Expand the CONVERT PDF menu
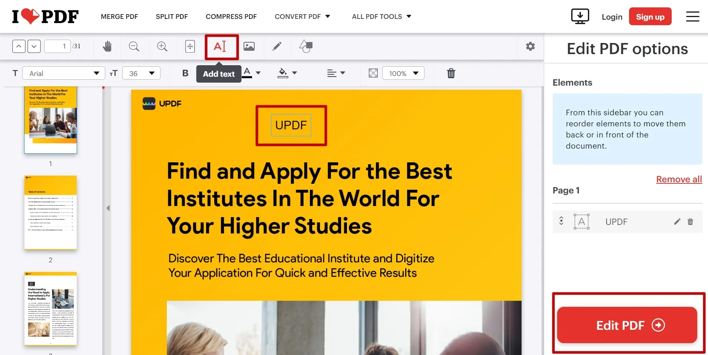 coord(302,17)
